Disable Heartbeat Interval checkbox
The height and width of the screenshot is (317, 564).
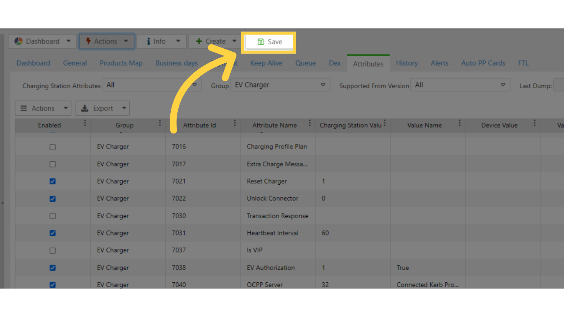53,233
